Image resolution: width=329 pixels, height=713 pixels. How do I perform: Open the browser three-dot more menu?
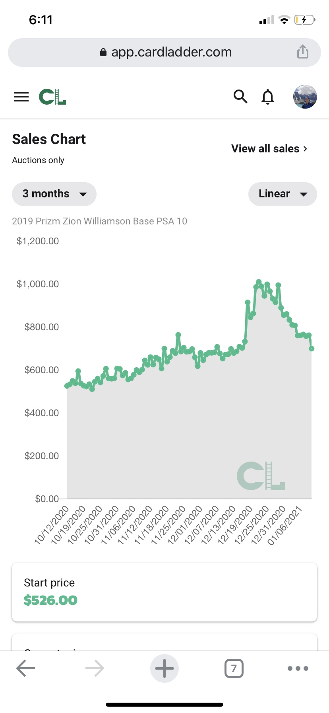coord(298,668)
